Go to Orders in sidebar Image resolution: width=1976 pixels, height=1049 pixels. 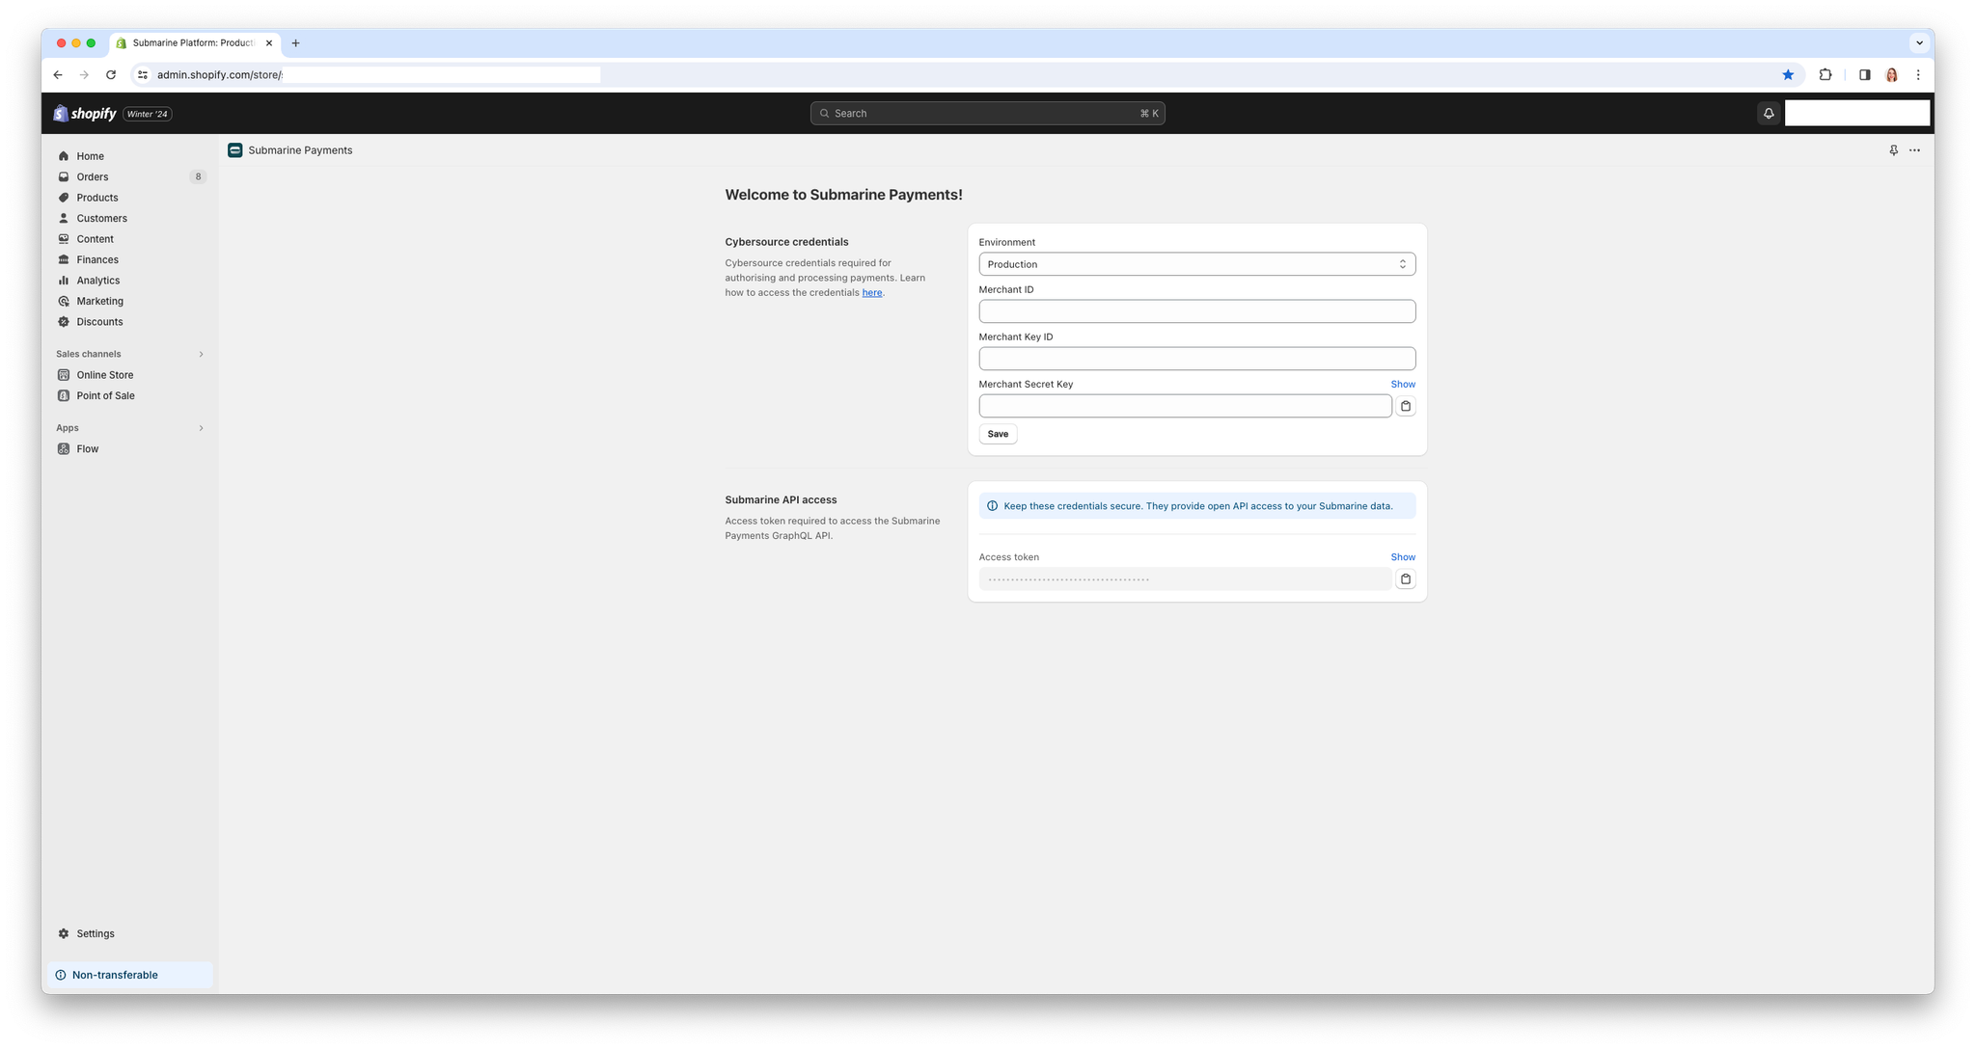(93, 176)
